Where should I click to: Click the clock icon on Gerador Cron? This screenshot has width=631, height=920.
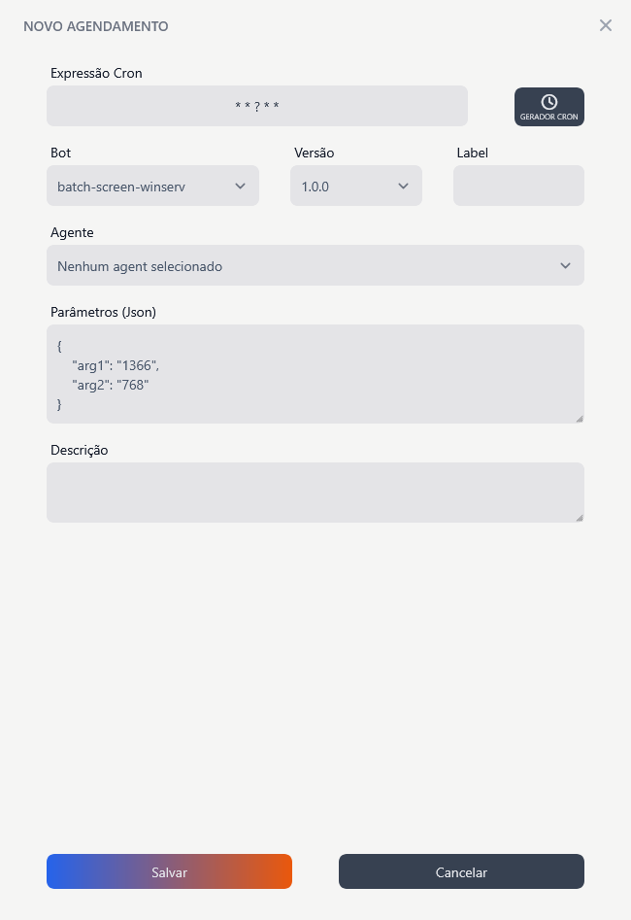click(x=548, y=99)
